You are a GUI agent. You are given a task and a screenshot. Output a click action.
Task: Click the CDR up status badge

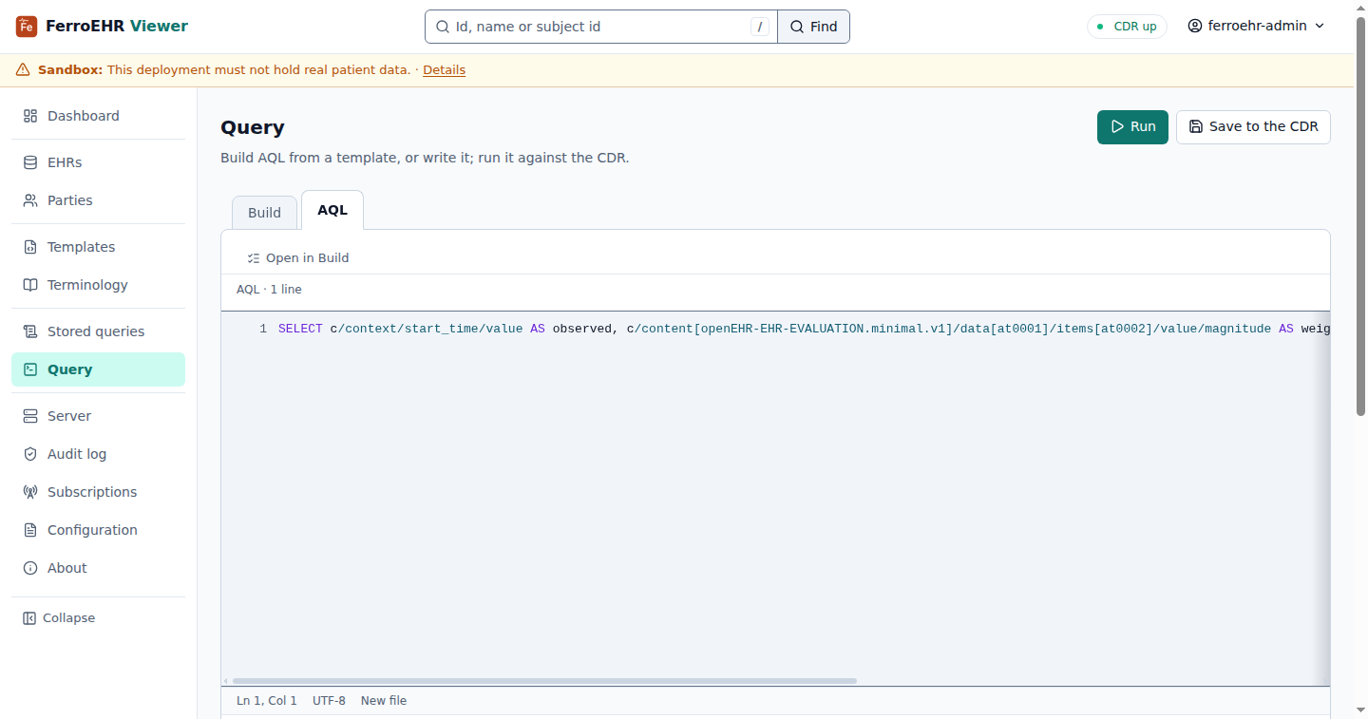1127,27
